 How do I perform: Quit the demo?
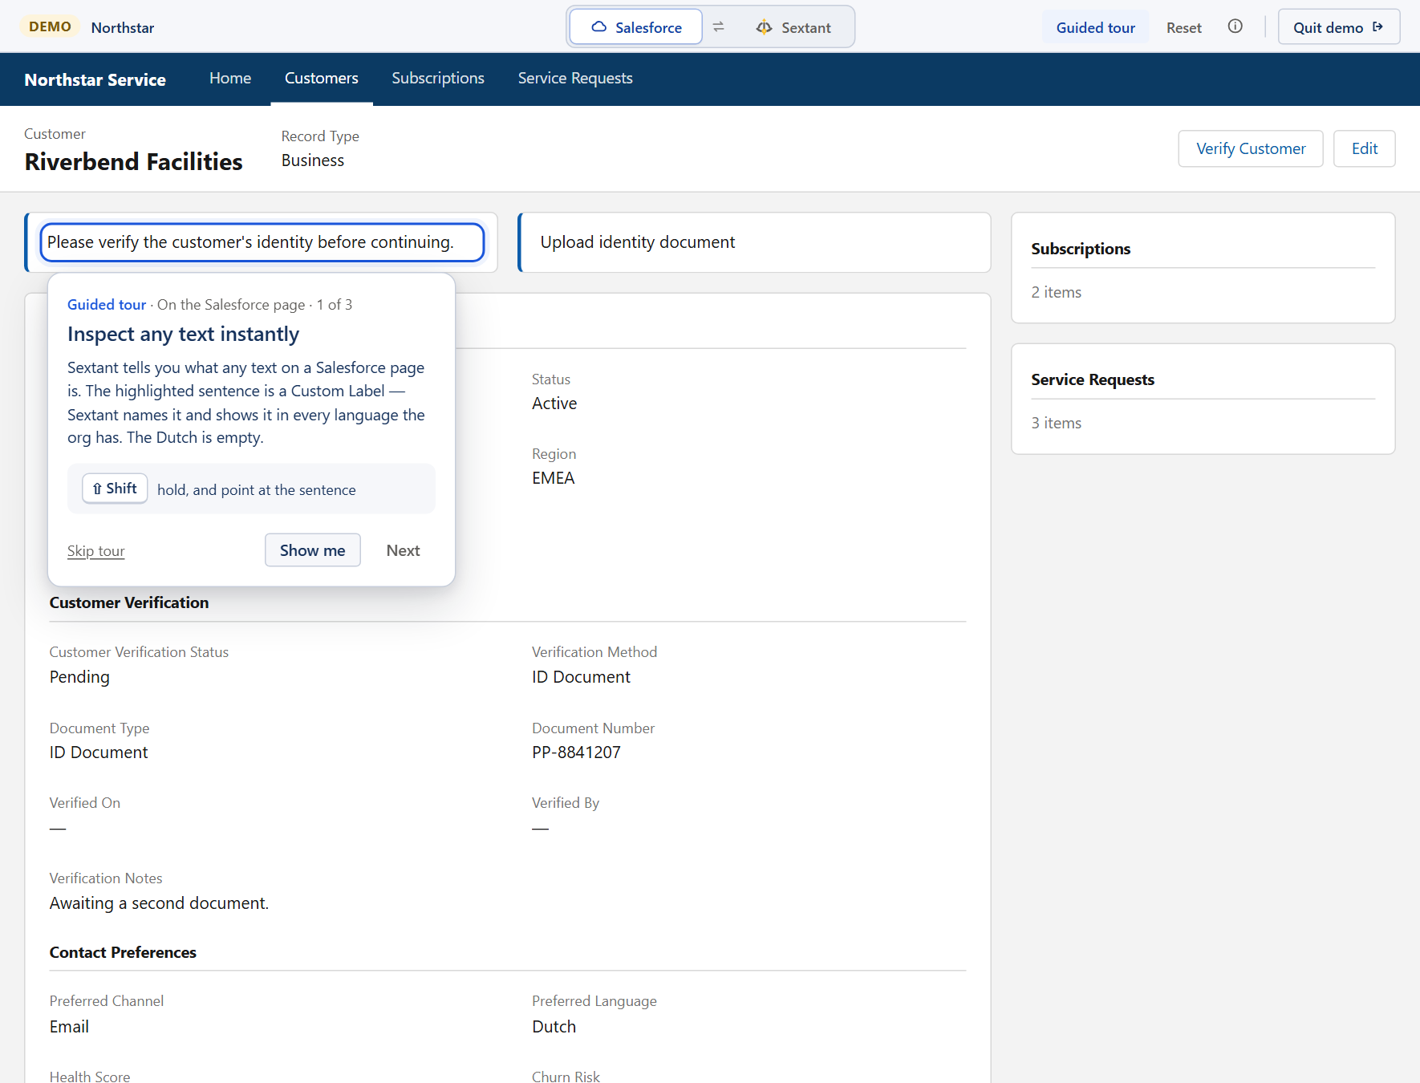point(1338,27)
